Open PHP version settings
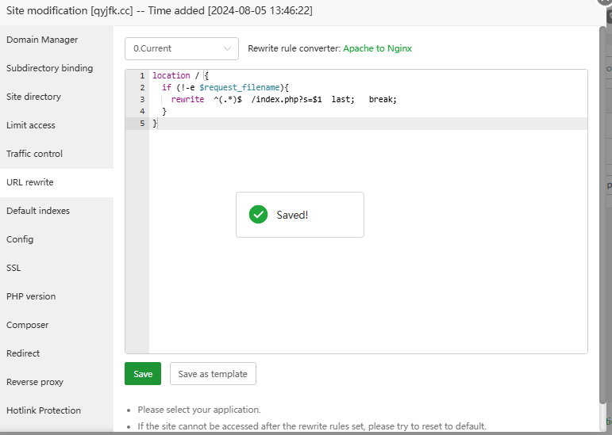 [31, 296]
